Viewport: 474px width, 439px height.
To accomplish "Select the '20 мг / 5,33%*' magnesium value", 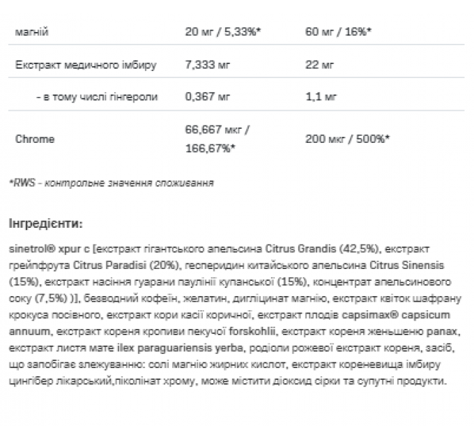I will [x=223, y=31].
